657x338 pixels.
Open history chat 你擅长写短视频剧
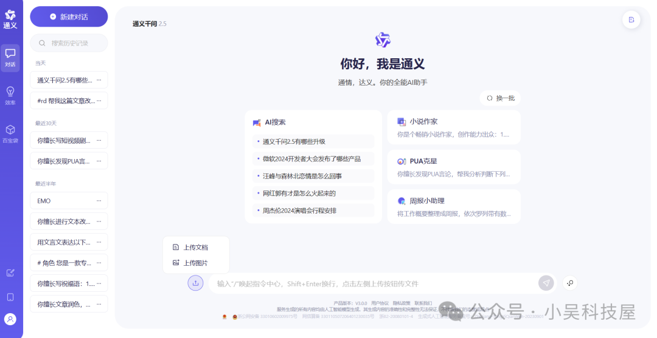point(69,140)
